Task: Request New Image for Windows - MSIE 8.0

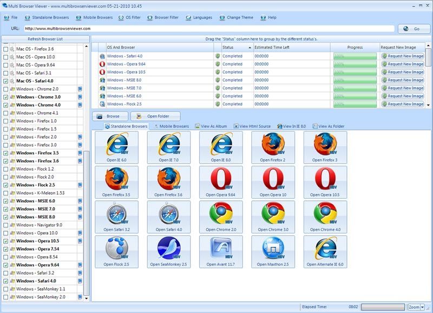Action: (x=403, y=80)
